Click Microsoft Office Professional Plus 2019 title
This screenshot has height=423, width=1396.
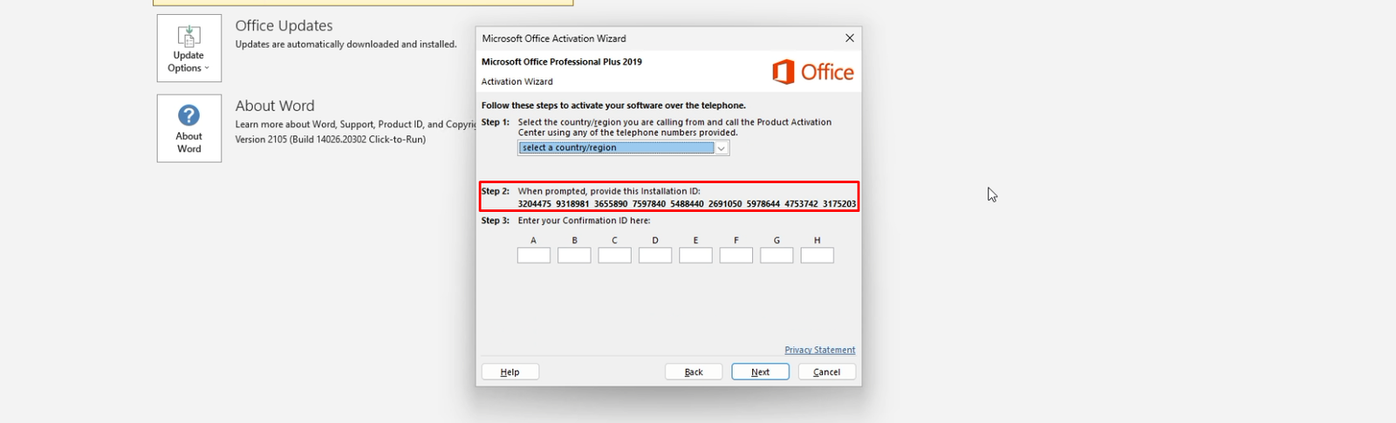tap(562, 62)
